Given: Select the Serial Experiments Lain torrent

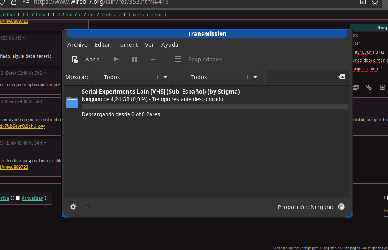Looking at the screenshot, I should 207,102.
